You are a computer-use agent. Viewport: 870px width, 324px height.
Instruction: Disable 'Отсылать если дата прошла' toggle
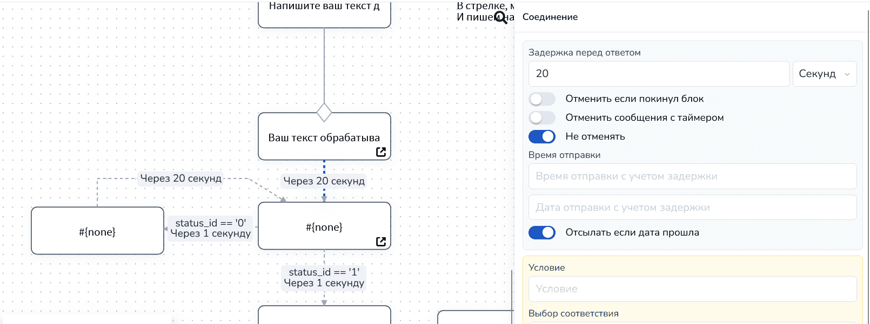(x=542, y=233)
